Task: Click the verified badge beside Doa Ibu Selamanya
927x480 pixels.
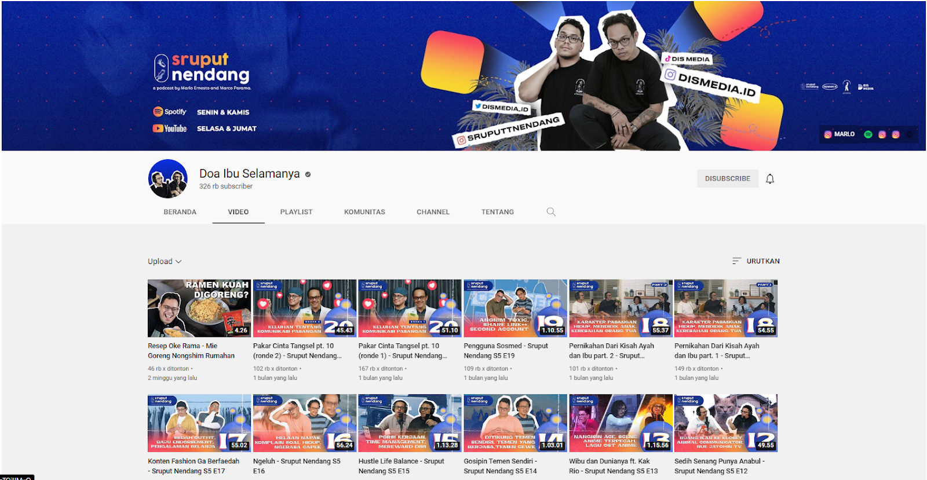Action: (x=308, y=174)
